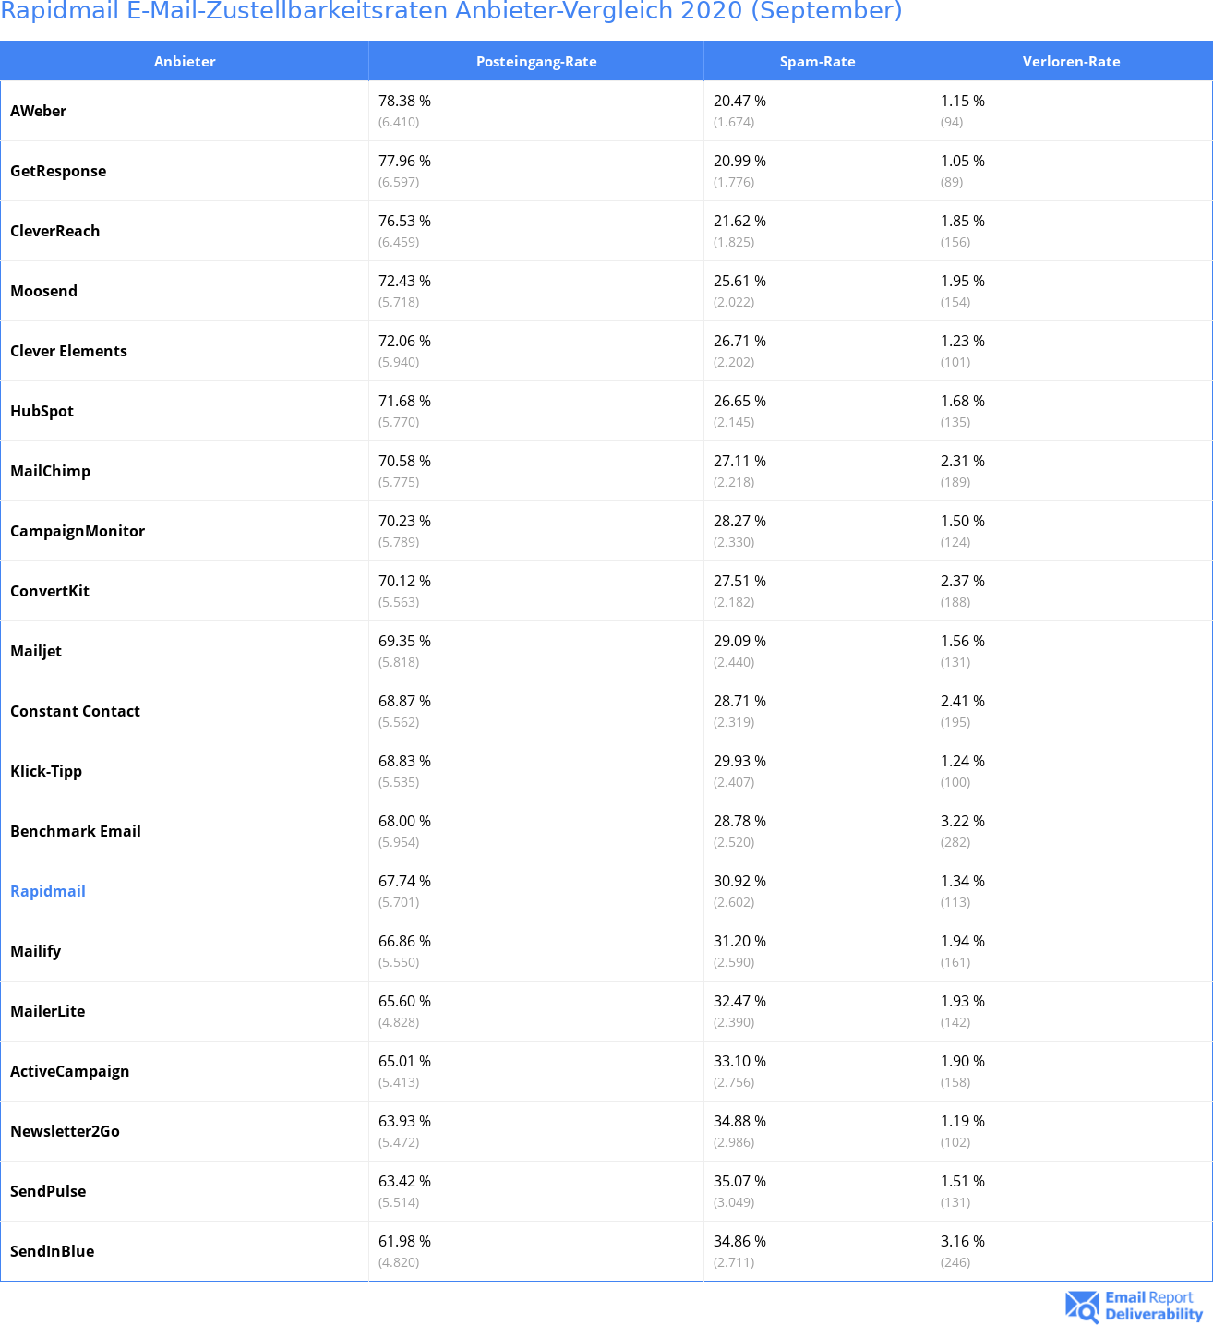Sort by Spam-Rate column header
The width and height of the screenshot is (1213, 1325).
point(817,62)
